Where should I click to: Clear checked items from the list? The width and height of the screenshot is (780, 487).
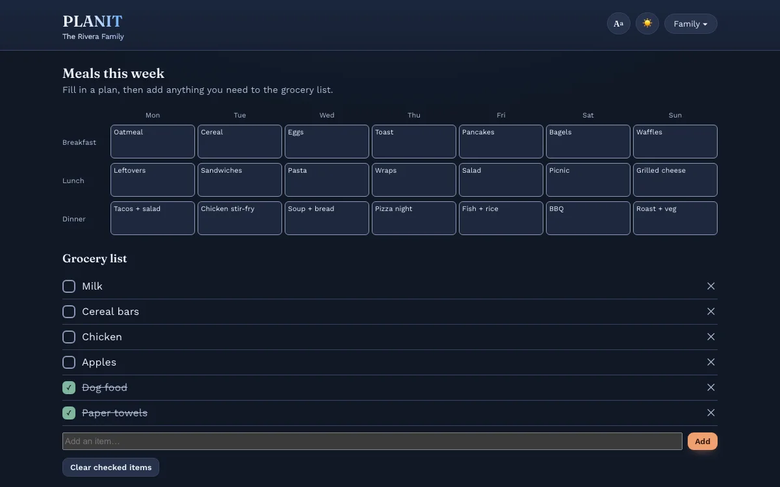coord(110,468)
